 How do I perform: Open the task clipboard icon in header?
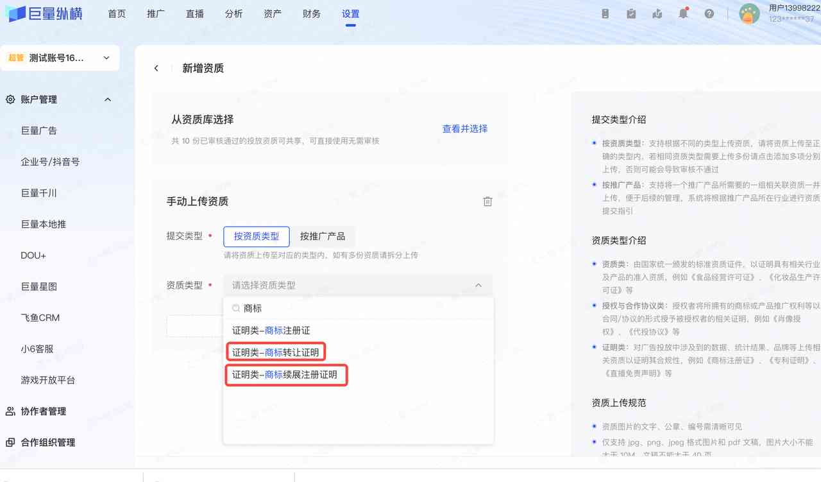click(631, 13)
